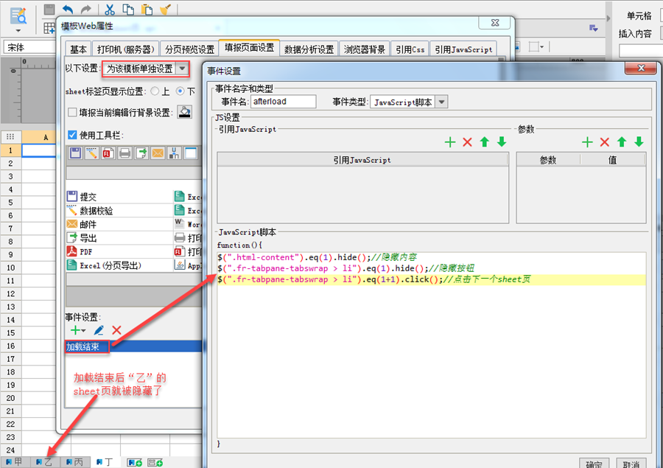Screen dimensions: 663x468
Task: Click the red X above 引用JavaScript list
Action: (467, 142)
